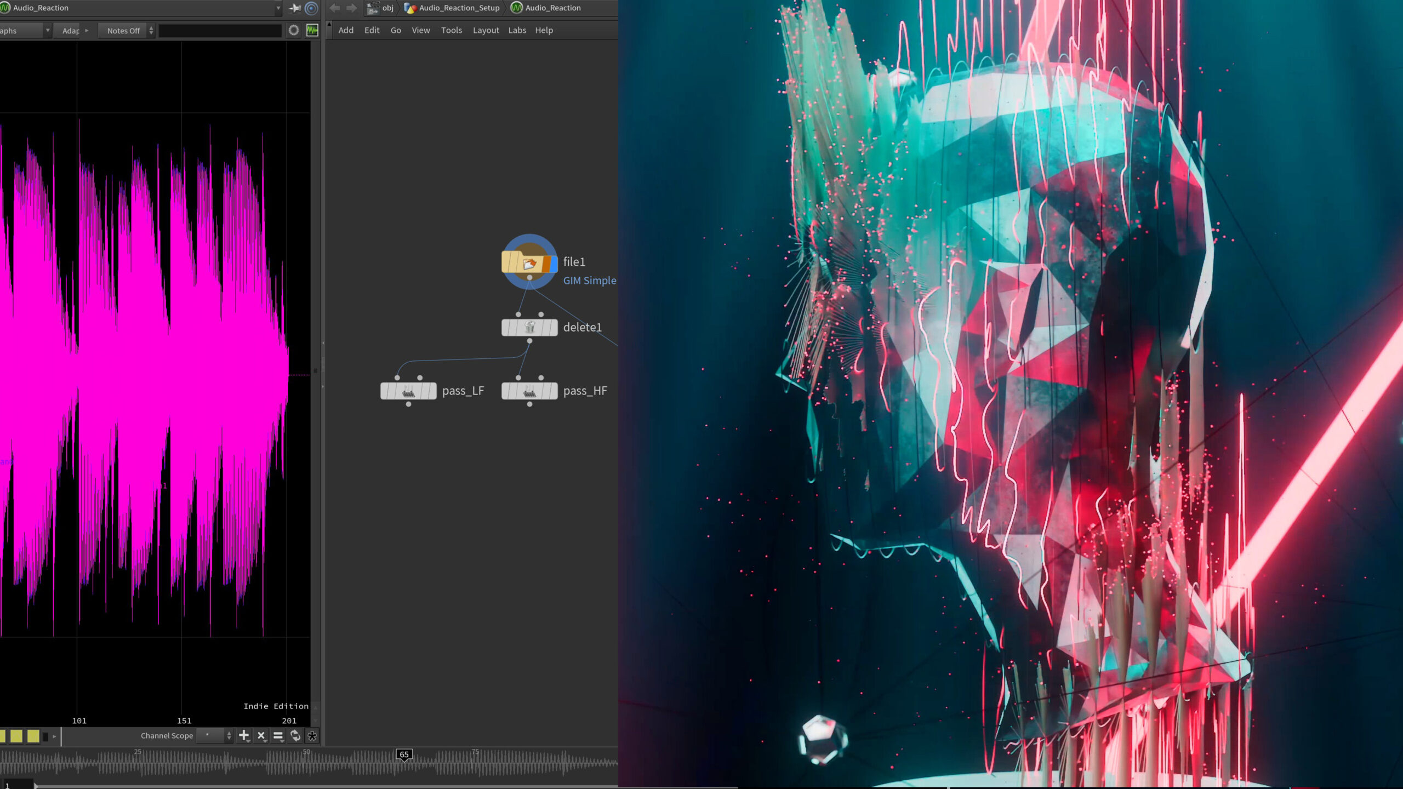Click the equals set scope icon
Viewport: 1403px width, 789px height.
[278, 735]
